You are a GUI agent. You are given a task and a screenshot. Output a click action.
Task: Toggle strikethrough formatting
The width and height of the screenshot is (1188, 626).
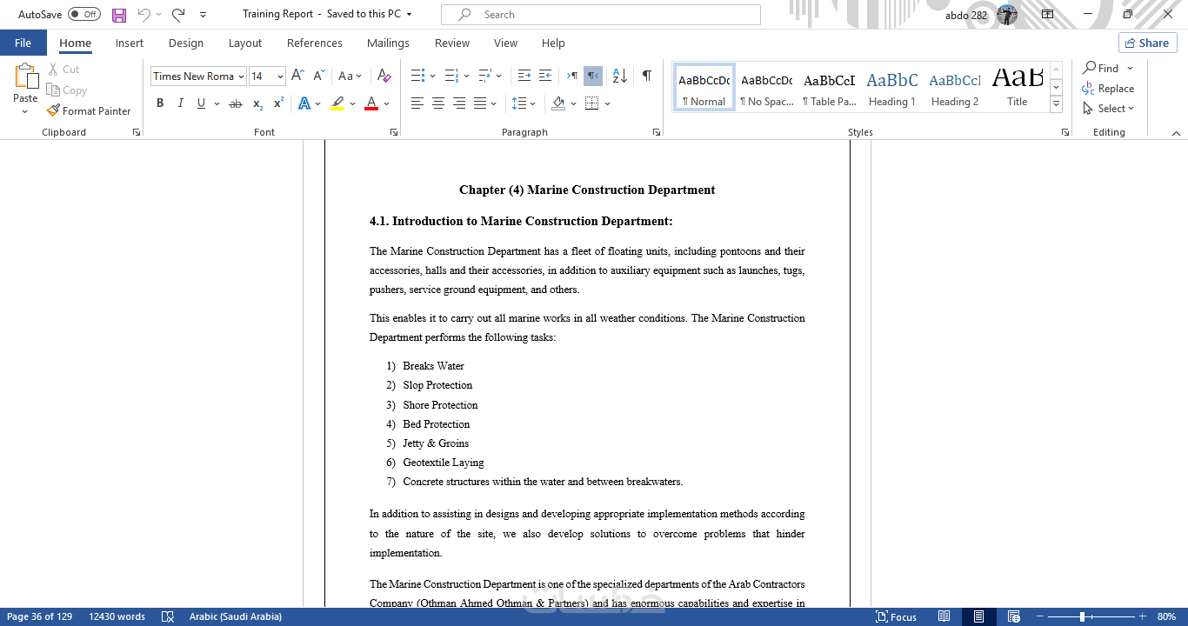coord(235,103)
